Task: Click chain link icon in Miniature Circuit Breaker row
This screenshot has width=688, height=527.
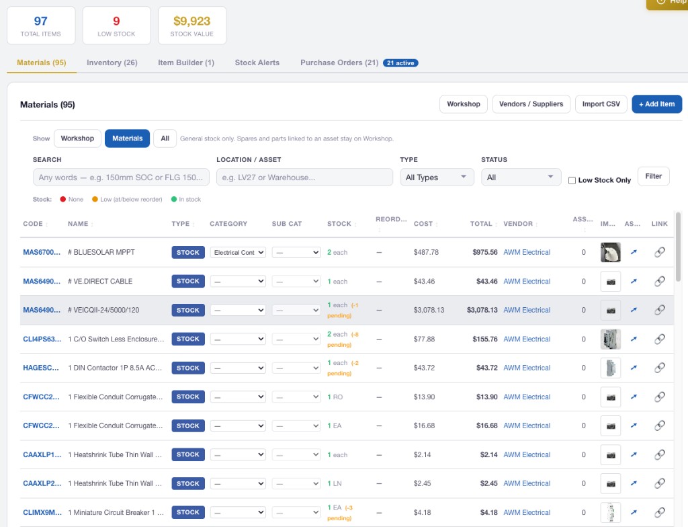Action: click(x=660, y=512)
